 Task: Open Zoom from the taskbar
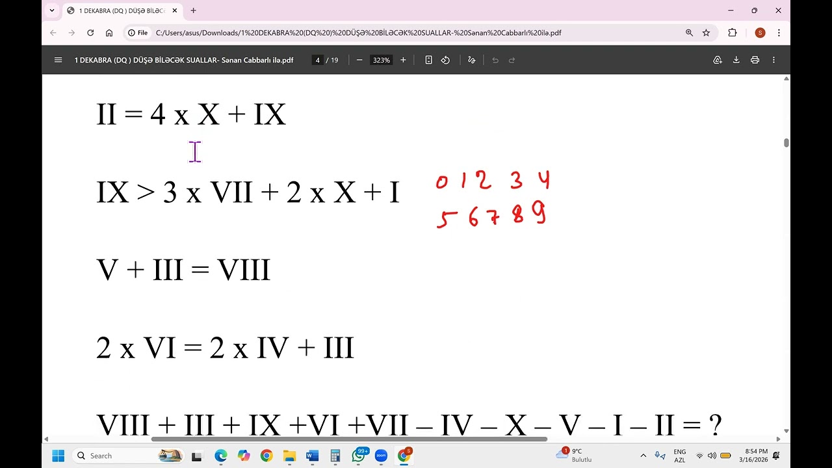381,456
